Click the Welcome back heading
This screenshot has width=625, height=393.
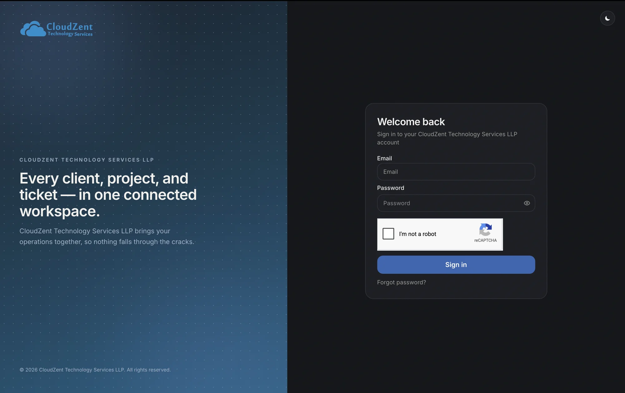click(411, 122)
